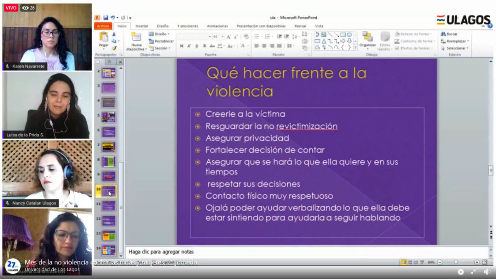Expand the Seleccionar dropdown
Image resolution: width=496 pixels, height=279 pixels.
click(456, 48)
